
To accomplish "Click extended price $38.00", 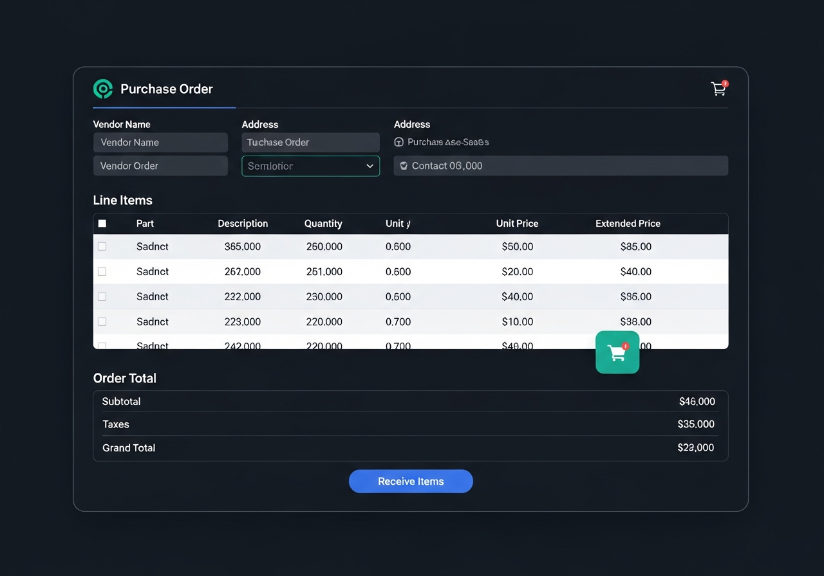I will (x=636, y=321).
